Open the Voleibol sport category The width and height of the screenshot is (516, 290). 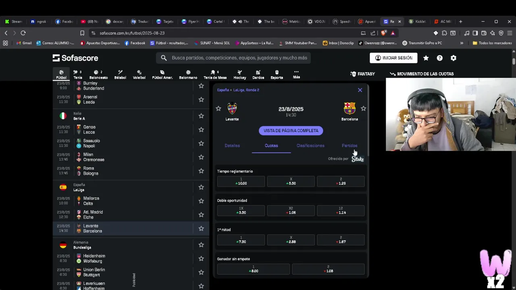139,75
